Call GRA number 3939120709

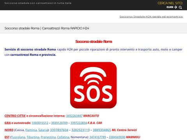(x=59, y=123)
